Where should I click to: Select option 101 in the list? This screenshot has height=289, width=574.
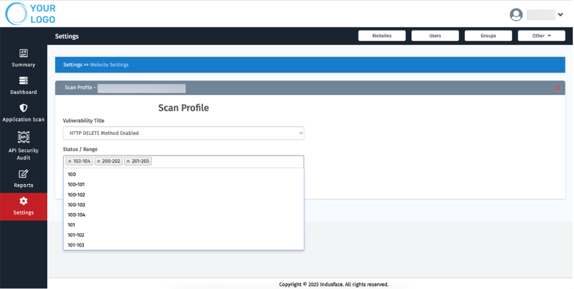[x=183, y=225]
